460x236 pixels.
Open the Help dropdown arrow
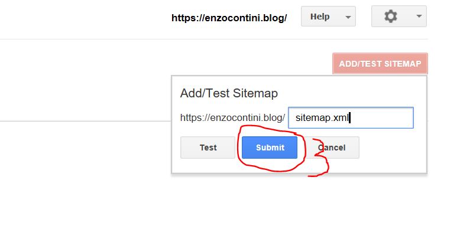(348, 17)
